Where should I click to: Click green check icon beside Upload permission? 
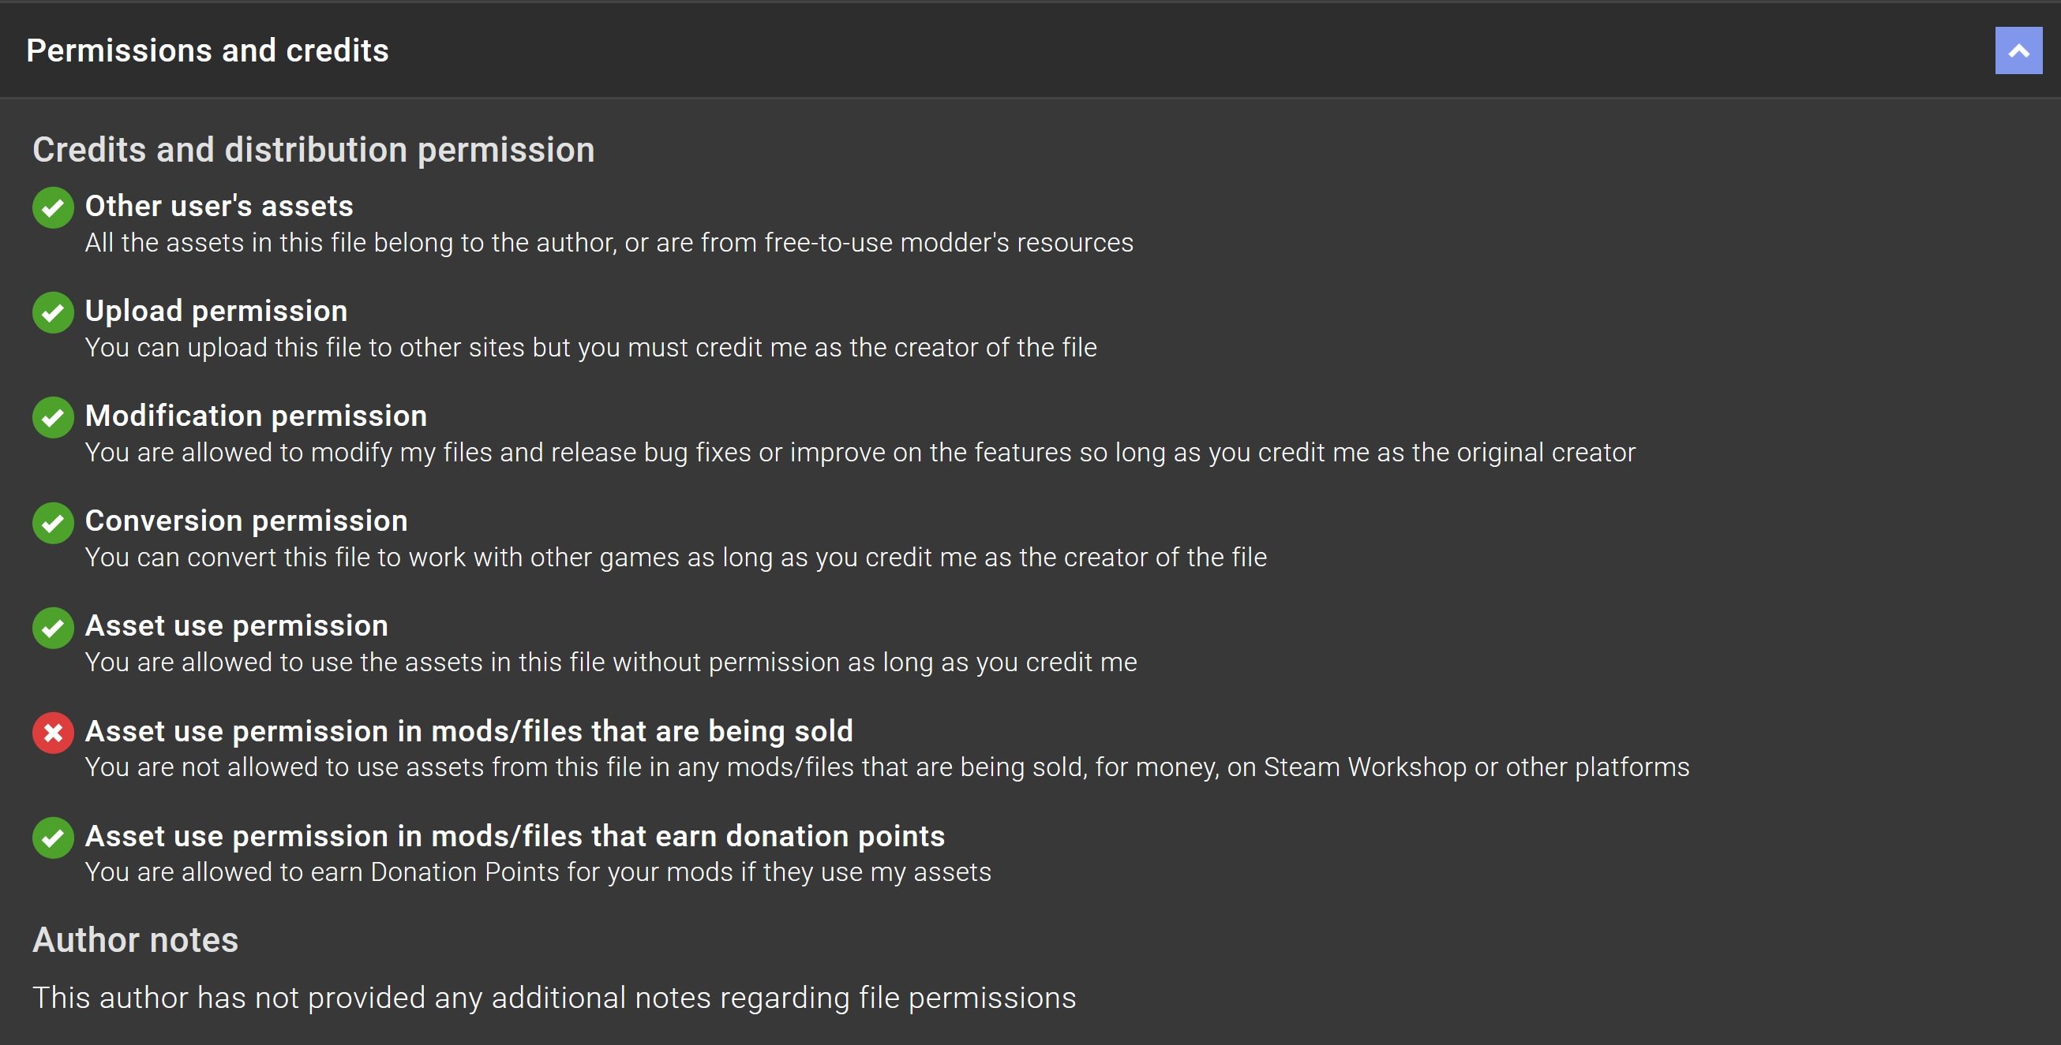click(53, 312)
